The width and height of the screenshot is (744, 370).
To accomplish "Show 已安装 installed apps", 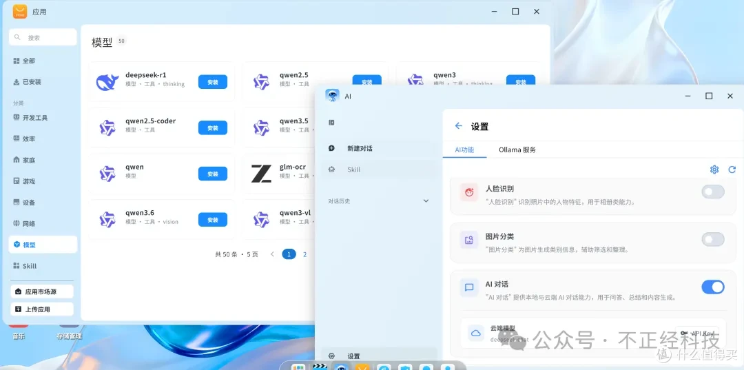I will pos(43,81).
